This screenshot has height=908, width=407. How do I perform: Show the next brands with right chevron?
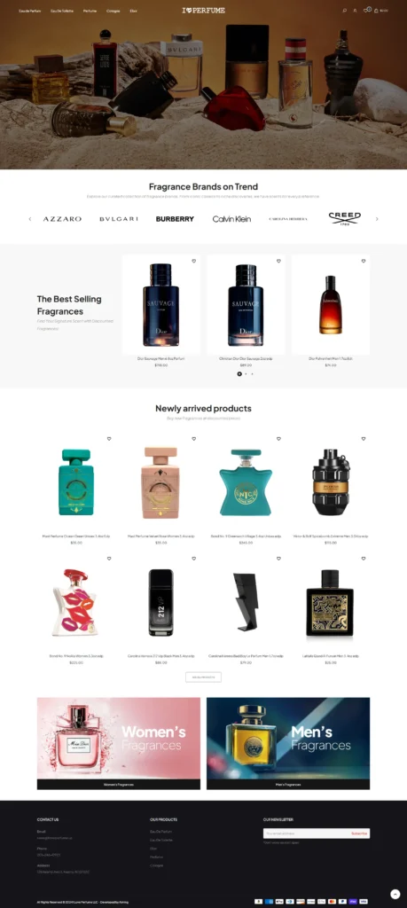377,219
